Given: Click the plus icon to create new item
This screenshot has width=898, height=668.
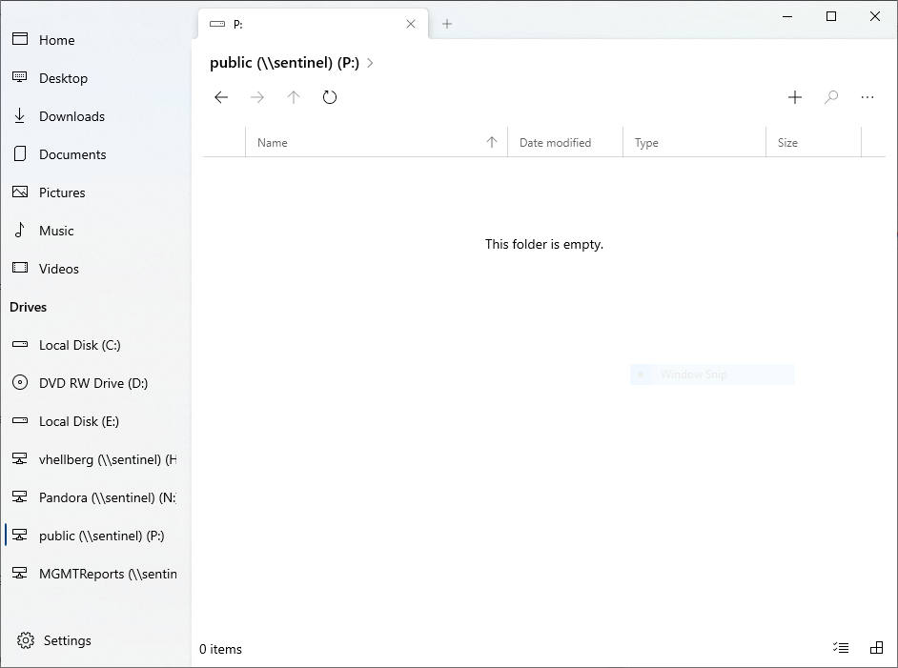Looking at the screenshot, I should coord(794,97).
